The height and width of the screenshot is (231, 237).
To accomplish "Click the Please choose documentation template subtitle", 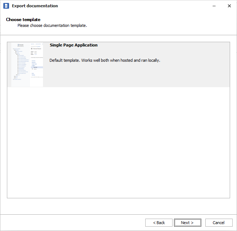I will (x=52, y=26).
